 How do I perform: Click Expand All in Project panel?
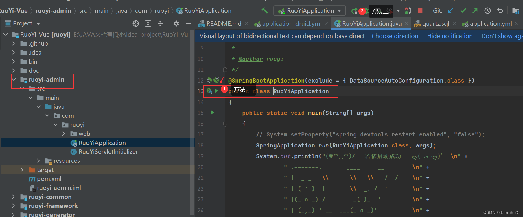point(148,23)
